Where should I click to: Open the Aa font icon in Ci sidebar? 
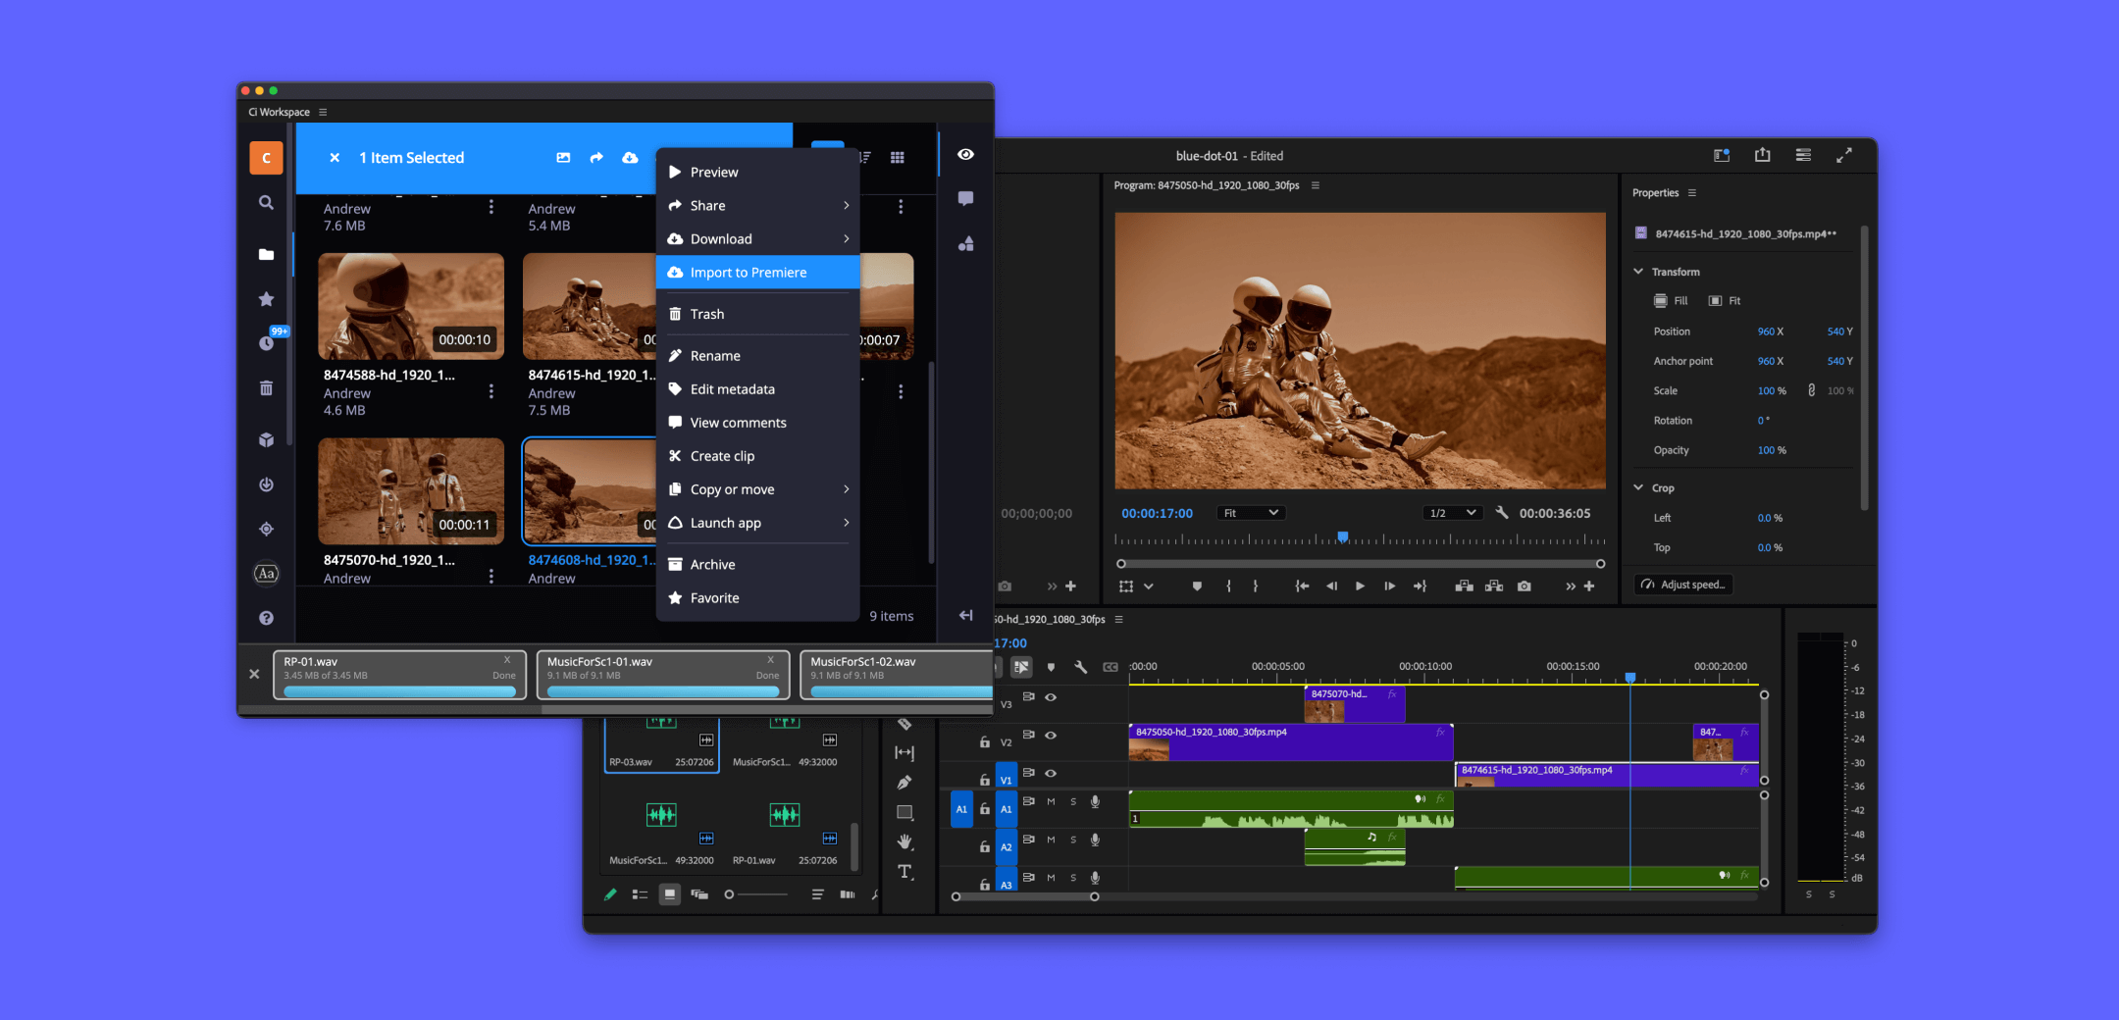[266, 574]
